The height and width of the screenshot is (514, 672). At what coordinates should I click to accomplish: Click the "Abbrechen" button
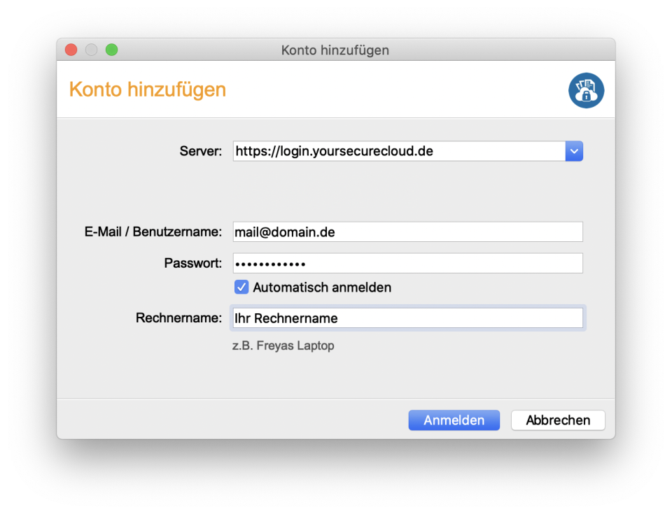558,420
